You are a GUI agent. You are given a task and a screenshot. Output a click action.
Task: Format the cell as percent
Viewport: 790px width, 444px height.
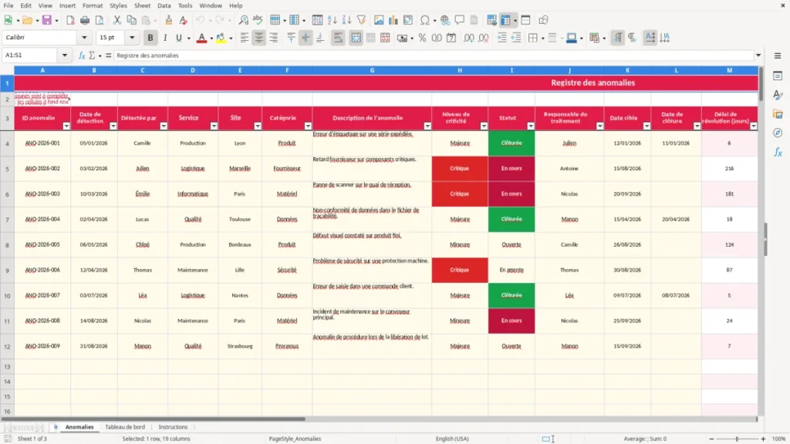pos(422,38)
